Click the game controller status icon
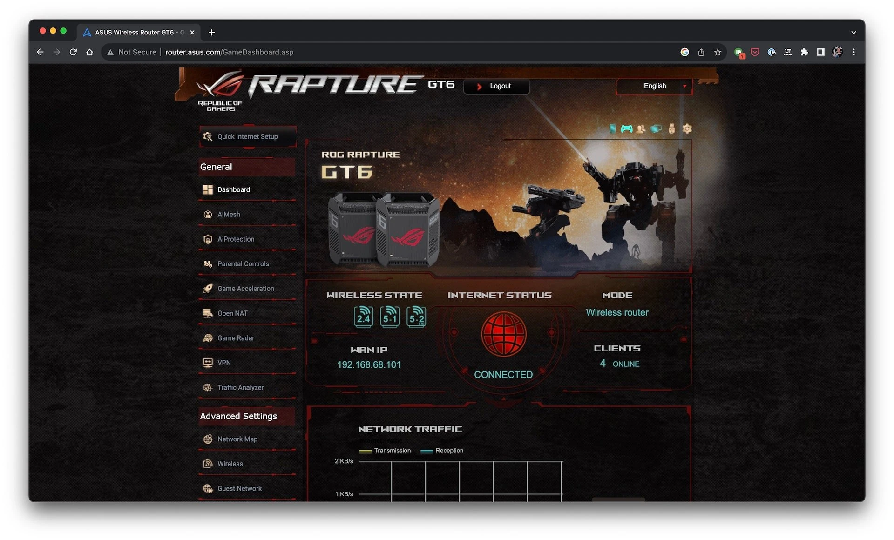The width and height of the screenshot is (894, 540). (x=627, y=129)
